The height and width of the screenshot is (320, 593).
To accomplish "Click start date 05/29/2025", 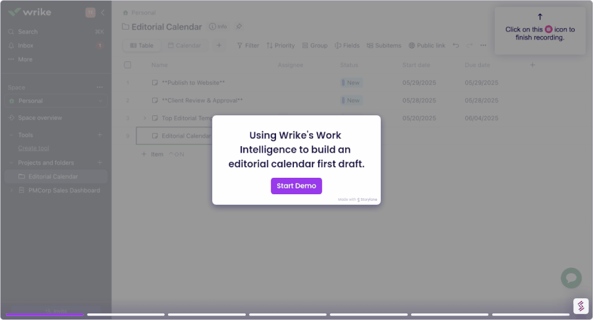I will coord(419,83).
